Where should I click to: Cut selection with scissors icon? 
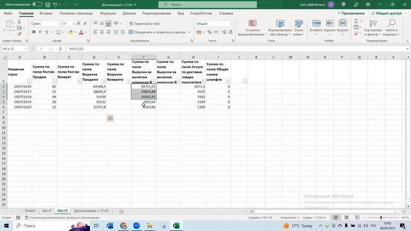tap(19, 22)
